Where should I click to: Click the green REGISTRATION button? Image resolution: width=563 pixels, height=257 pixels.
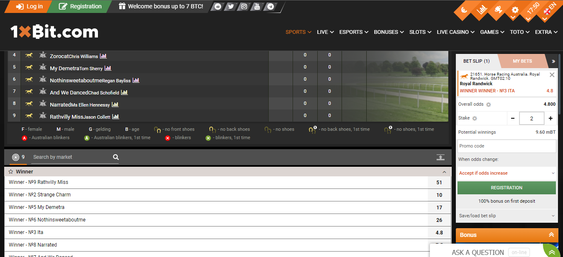tap(506, 188)
